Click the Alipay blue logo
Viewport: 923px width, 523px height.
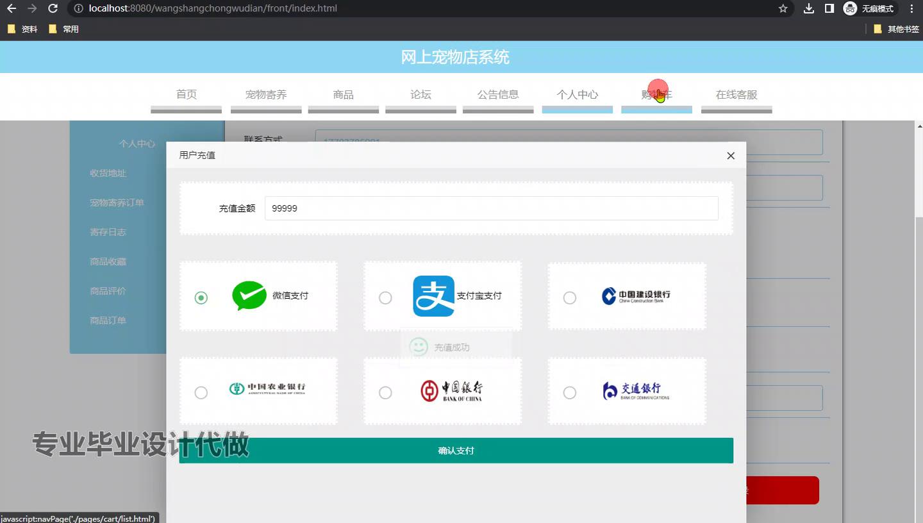click(x=433, y=296)
